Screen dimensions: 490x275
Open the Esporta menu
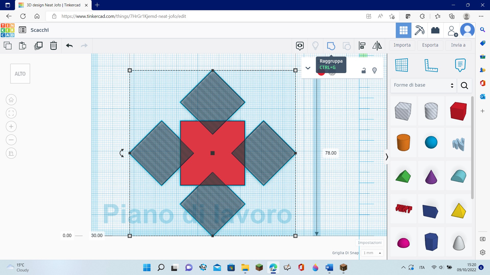[430, 45]
